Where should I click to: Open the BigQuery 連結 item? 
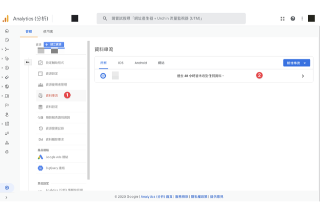coord(55,168)
